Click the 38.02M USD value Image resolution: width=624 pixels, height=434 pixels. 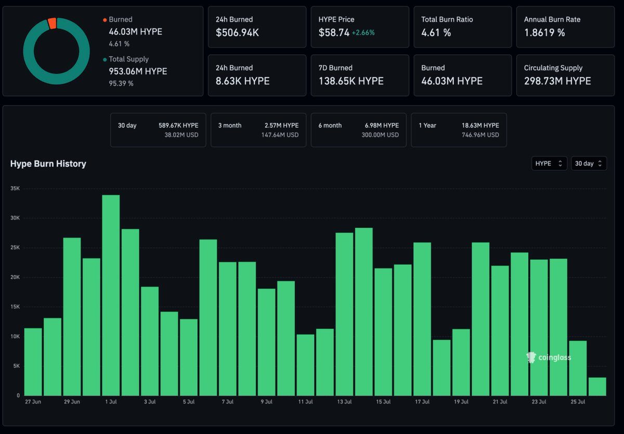(181, 135)
